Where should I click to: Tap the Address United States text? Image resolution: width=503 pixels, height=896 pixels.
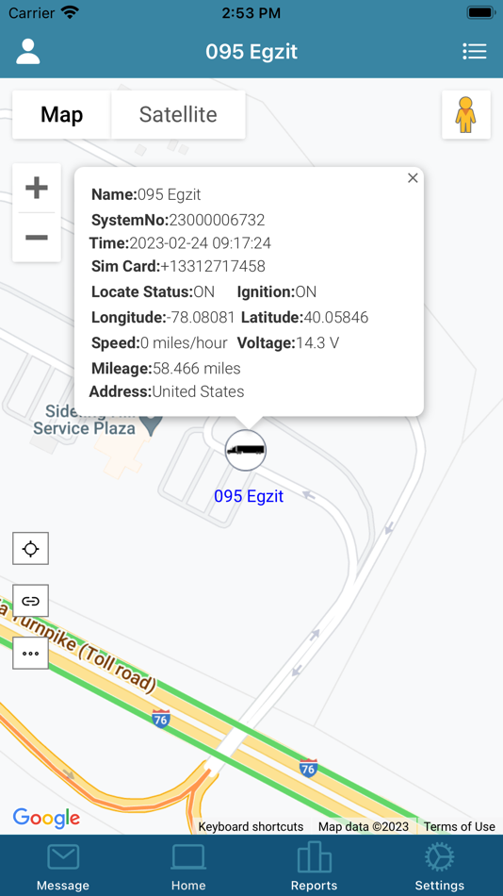coord(198,391)
